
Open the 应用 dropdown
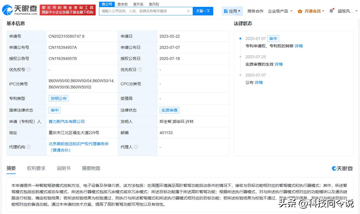(x=232, y=11)
